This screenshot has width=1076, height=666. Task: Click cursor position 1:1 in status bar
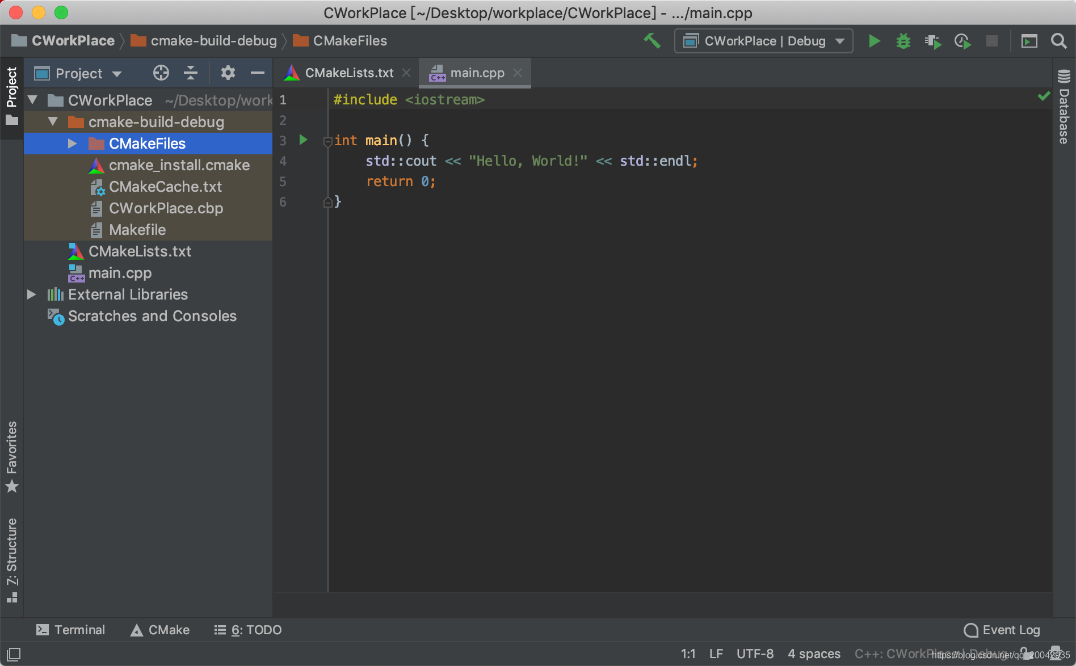tap(688, 654)
